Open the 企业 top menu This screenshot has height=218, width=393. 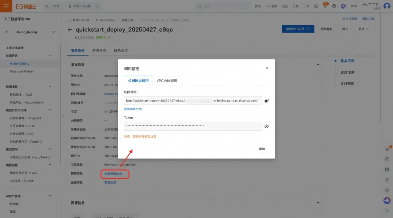285,6
